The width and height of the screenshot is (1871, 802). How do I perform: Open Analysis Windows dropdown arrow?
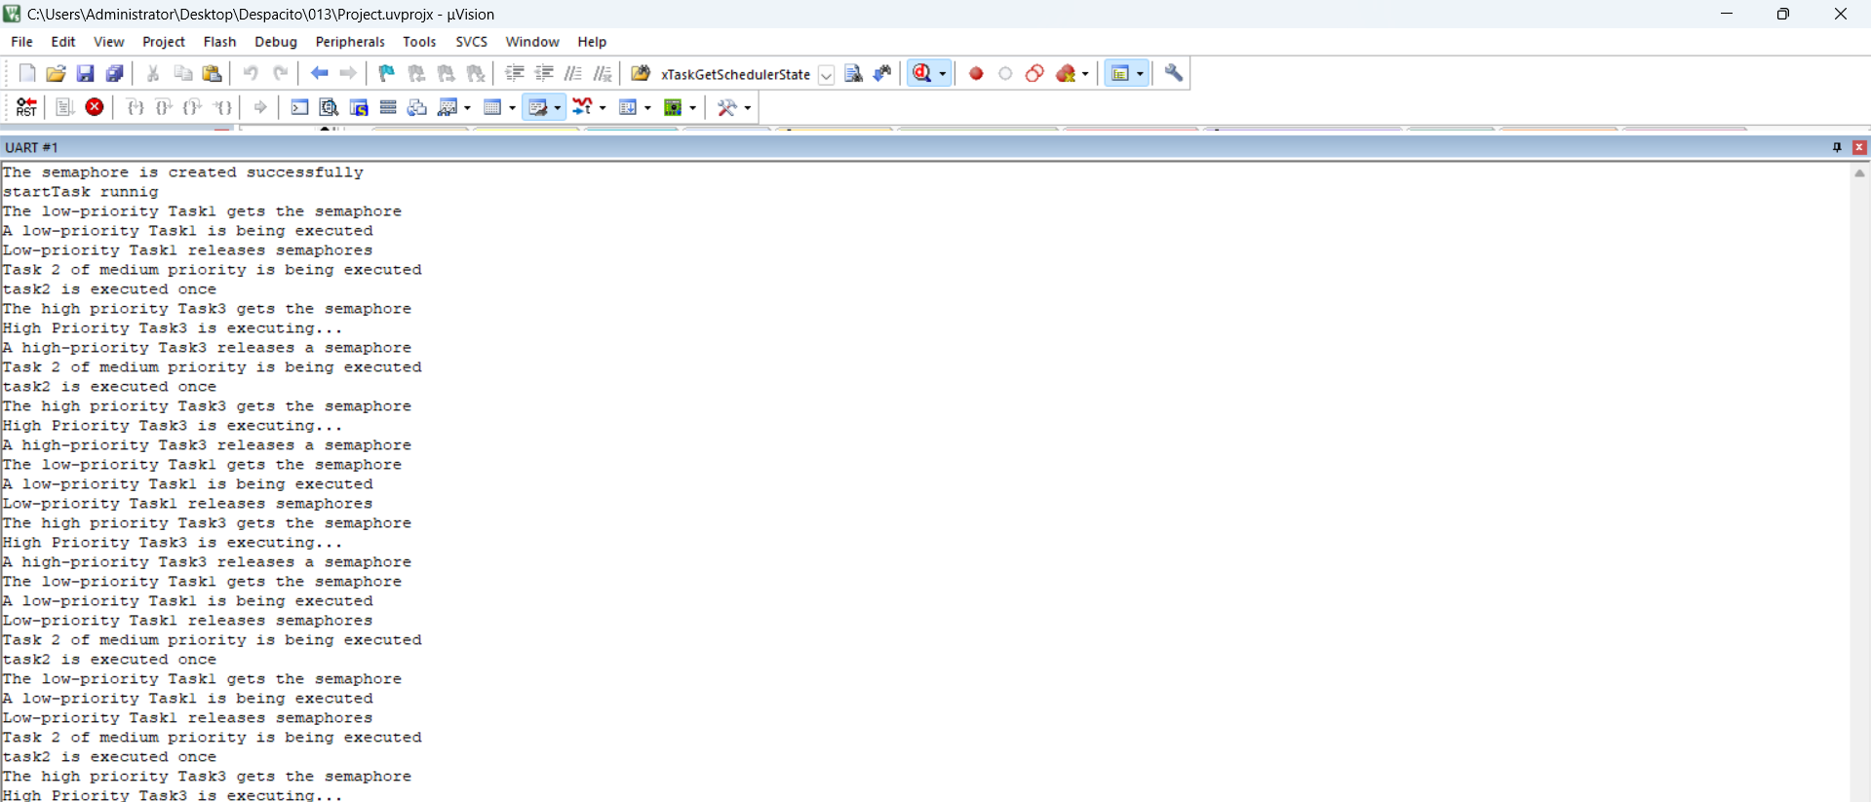point(603,108)
